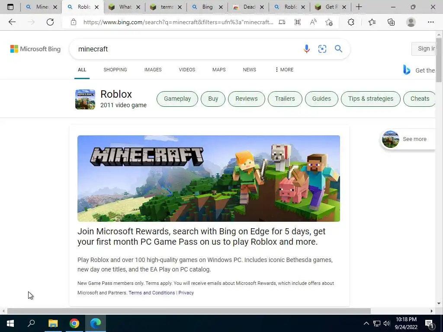
Task: Click the Guides pill button
Action: point(321,99)
